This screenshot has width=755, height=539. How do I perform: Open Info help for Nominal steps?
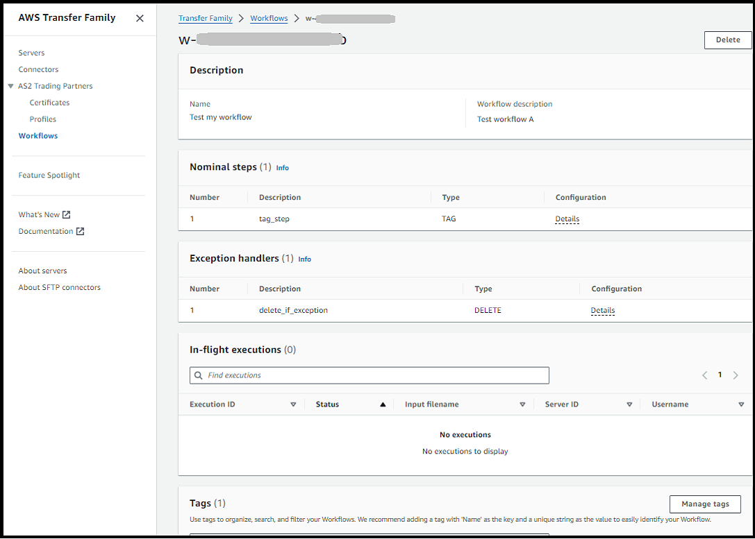coord(282,167)
